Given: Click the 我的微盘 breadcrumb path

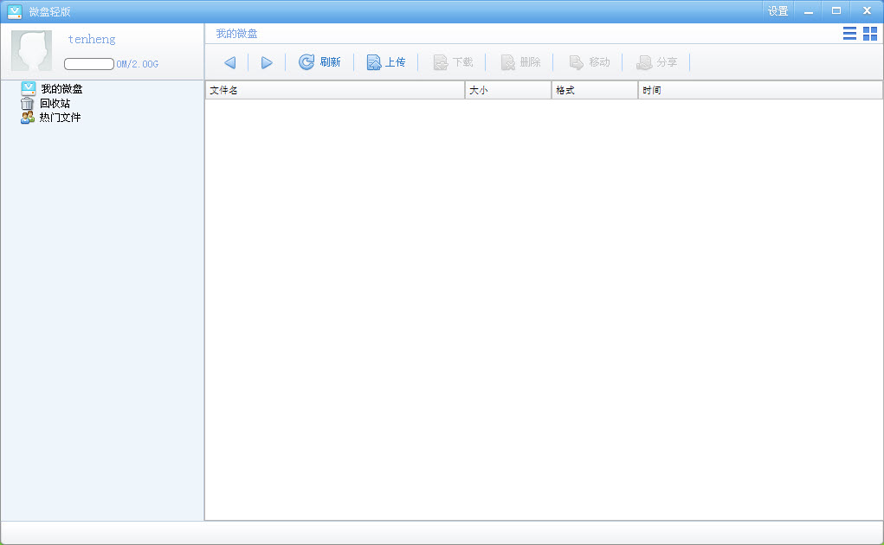Looking at the screenshot, I should coord(236,34).
